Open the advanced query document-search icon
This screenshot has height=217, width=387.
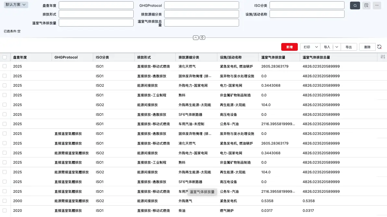point(366,5)
